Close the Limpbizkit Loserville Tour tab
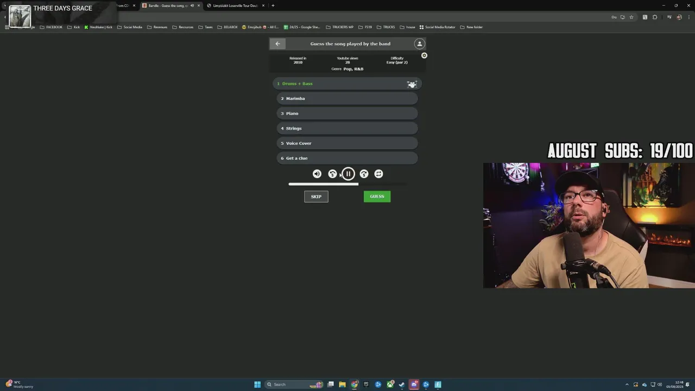This screenshot has height=391, width=695. (263, 5)
